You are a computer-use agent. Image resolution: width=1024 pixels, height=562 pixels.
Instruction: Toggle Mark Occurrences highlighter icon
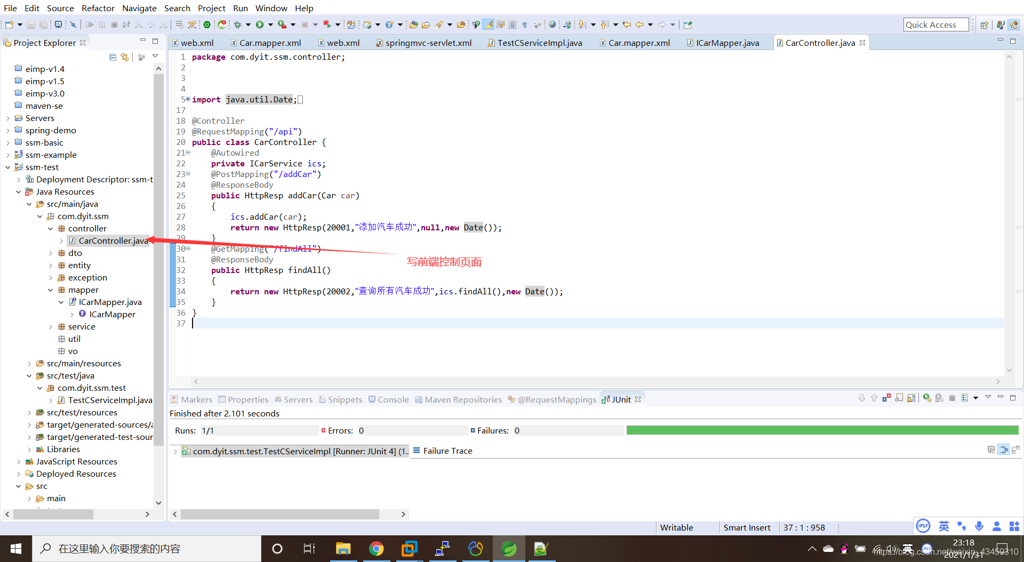tap(488, 25)
